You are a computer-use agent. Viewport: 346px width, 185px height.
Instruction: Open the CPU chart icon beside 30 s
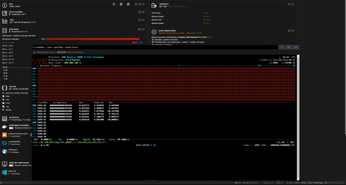coord(141,42)
